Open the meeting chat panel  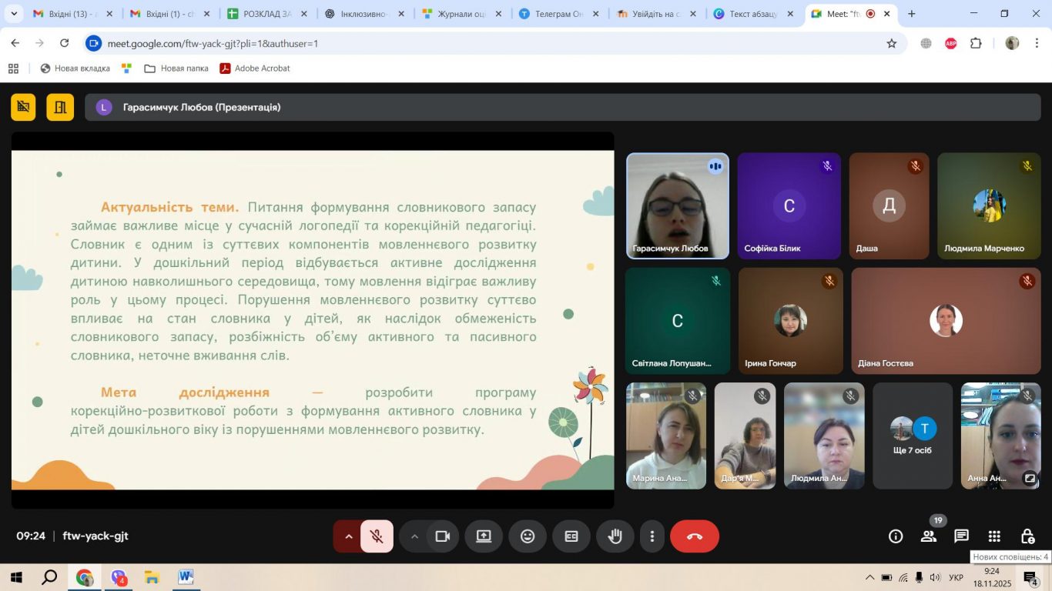(961, 536)
